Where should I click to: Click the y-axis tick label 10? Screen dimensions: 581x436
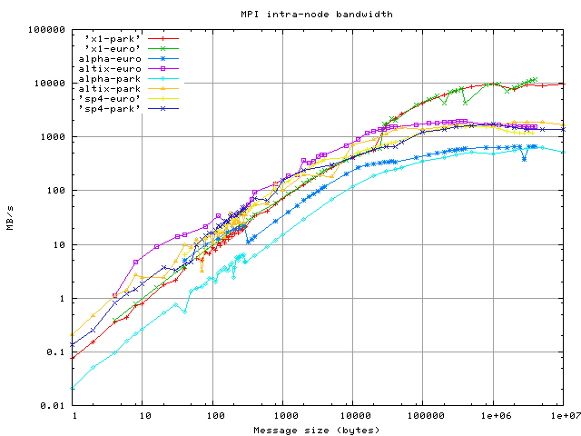[59, 244]
